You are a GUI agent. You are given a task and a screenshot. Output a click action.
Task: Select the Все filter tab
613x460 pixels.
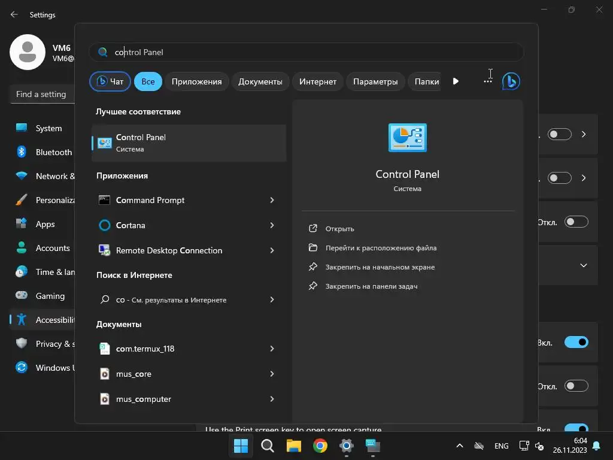tap(148, 81)
